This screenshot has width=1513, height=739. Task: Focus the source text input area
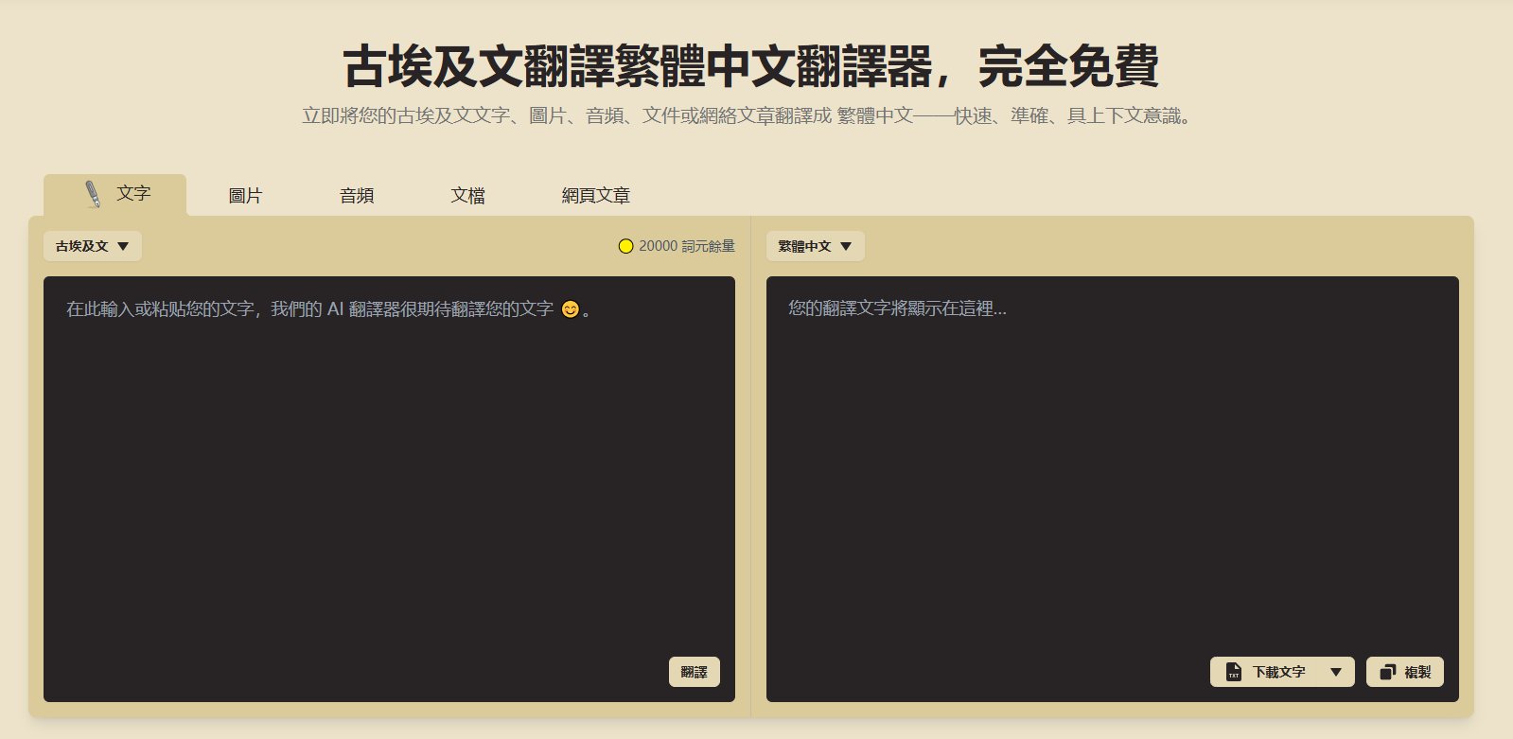coord(389,473)
